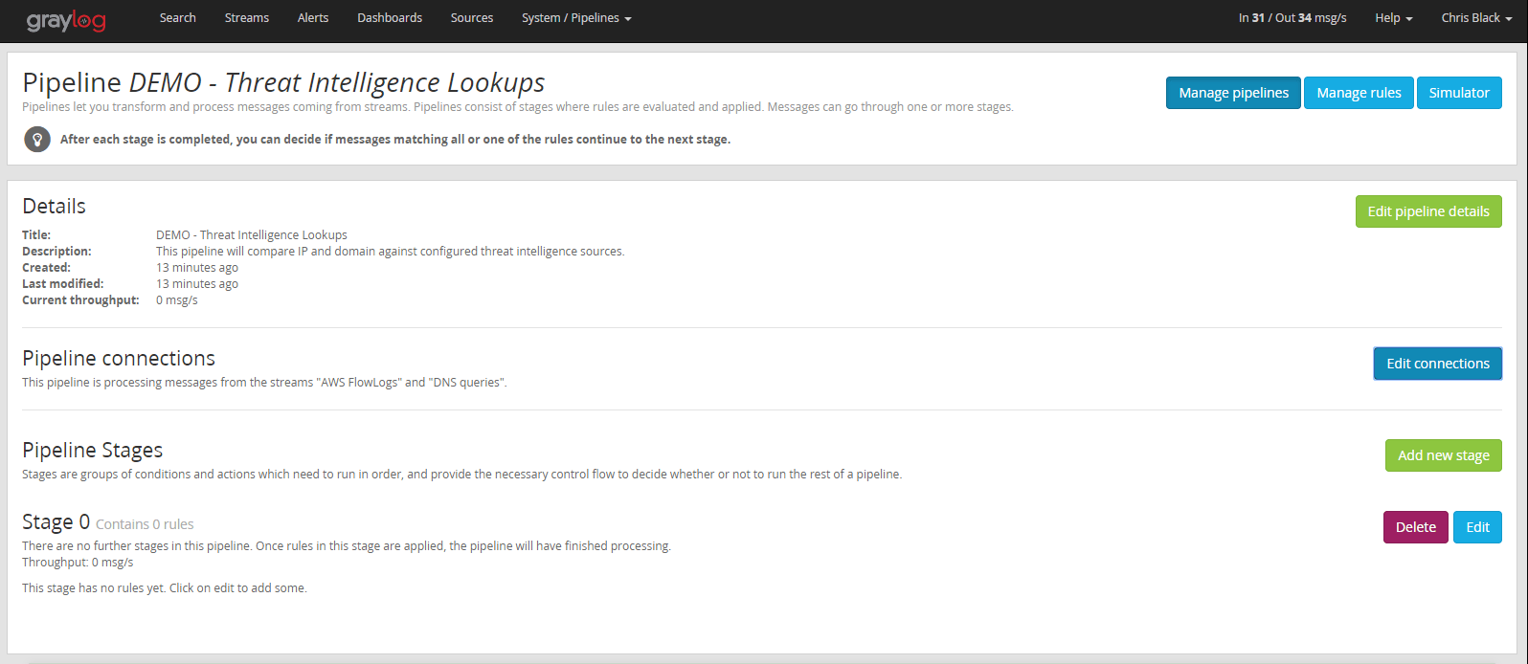This screenshot has height=664, width=1528.
Task: Open Manage rules
Action: point(1359,93)
